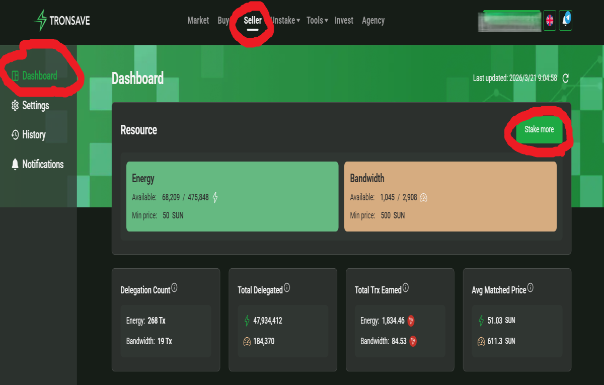
Task: Click the Settings gear icon in sidebar
Action: pyautogui.click(x=15, y=105)
